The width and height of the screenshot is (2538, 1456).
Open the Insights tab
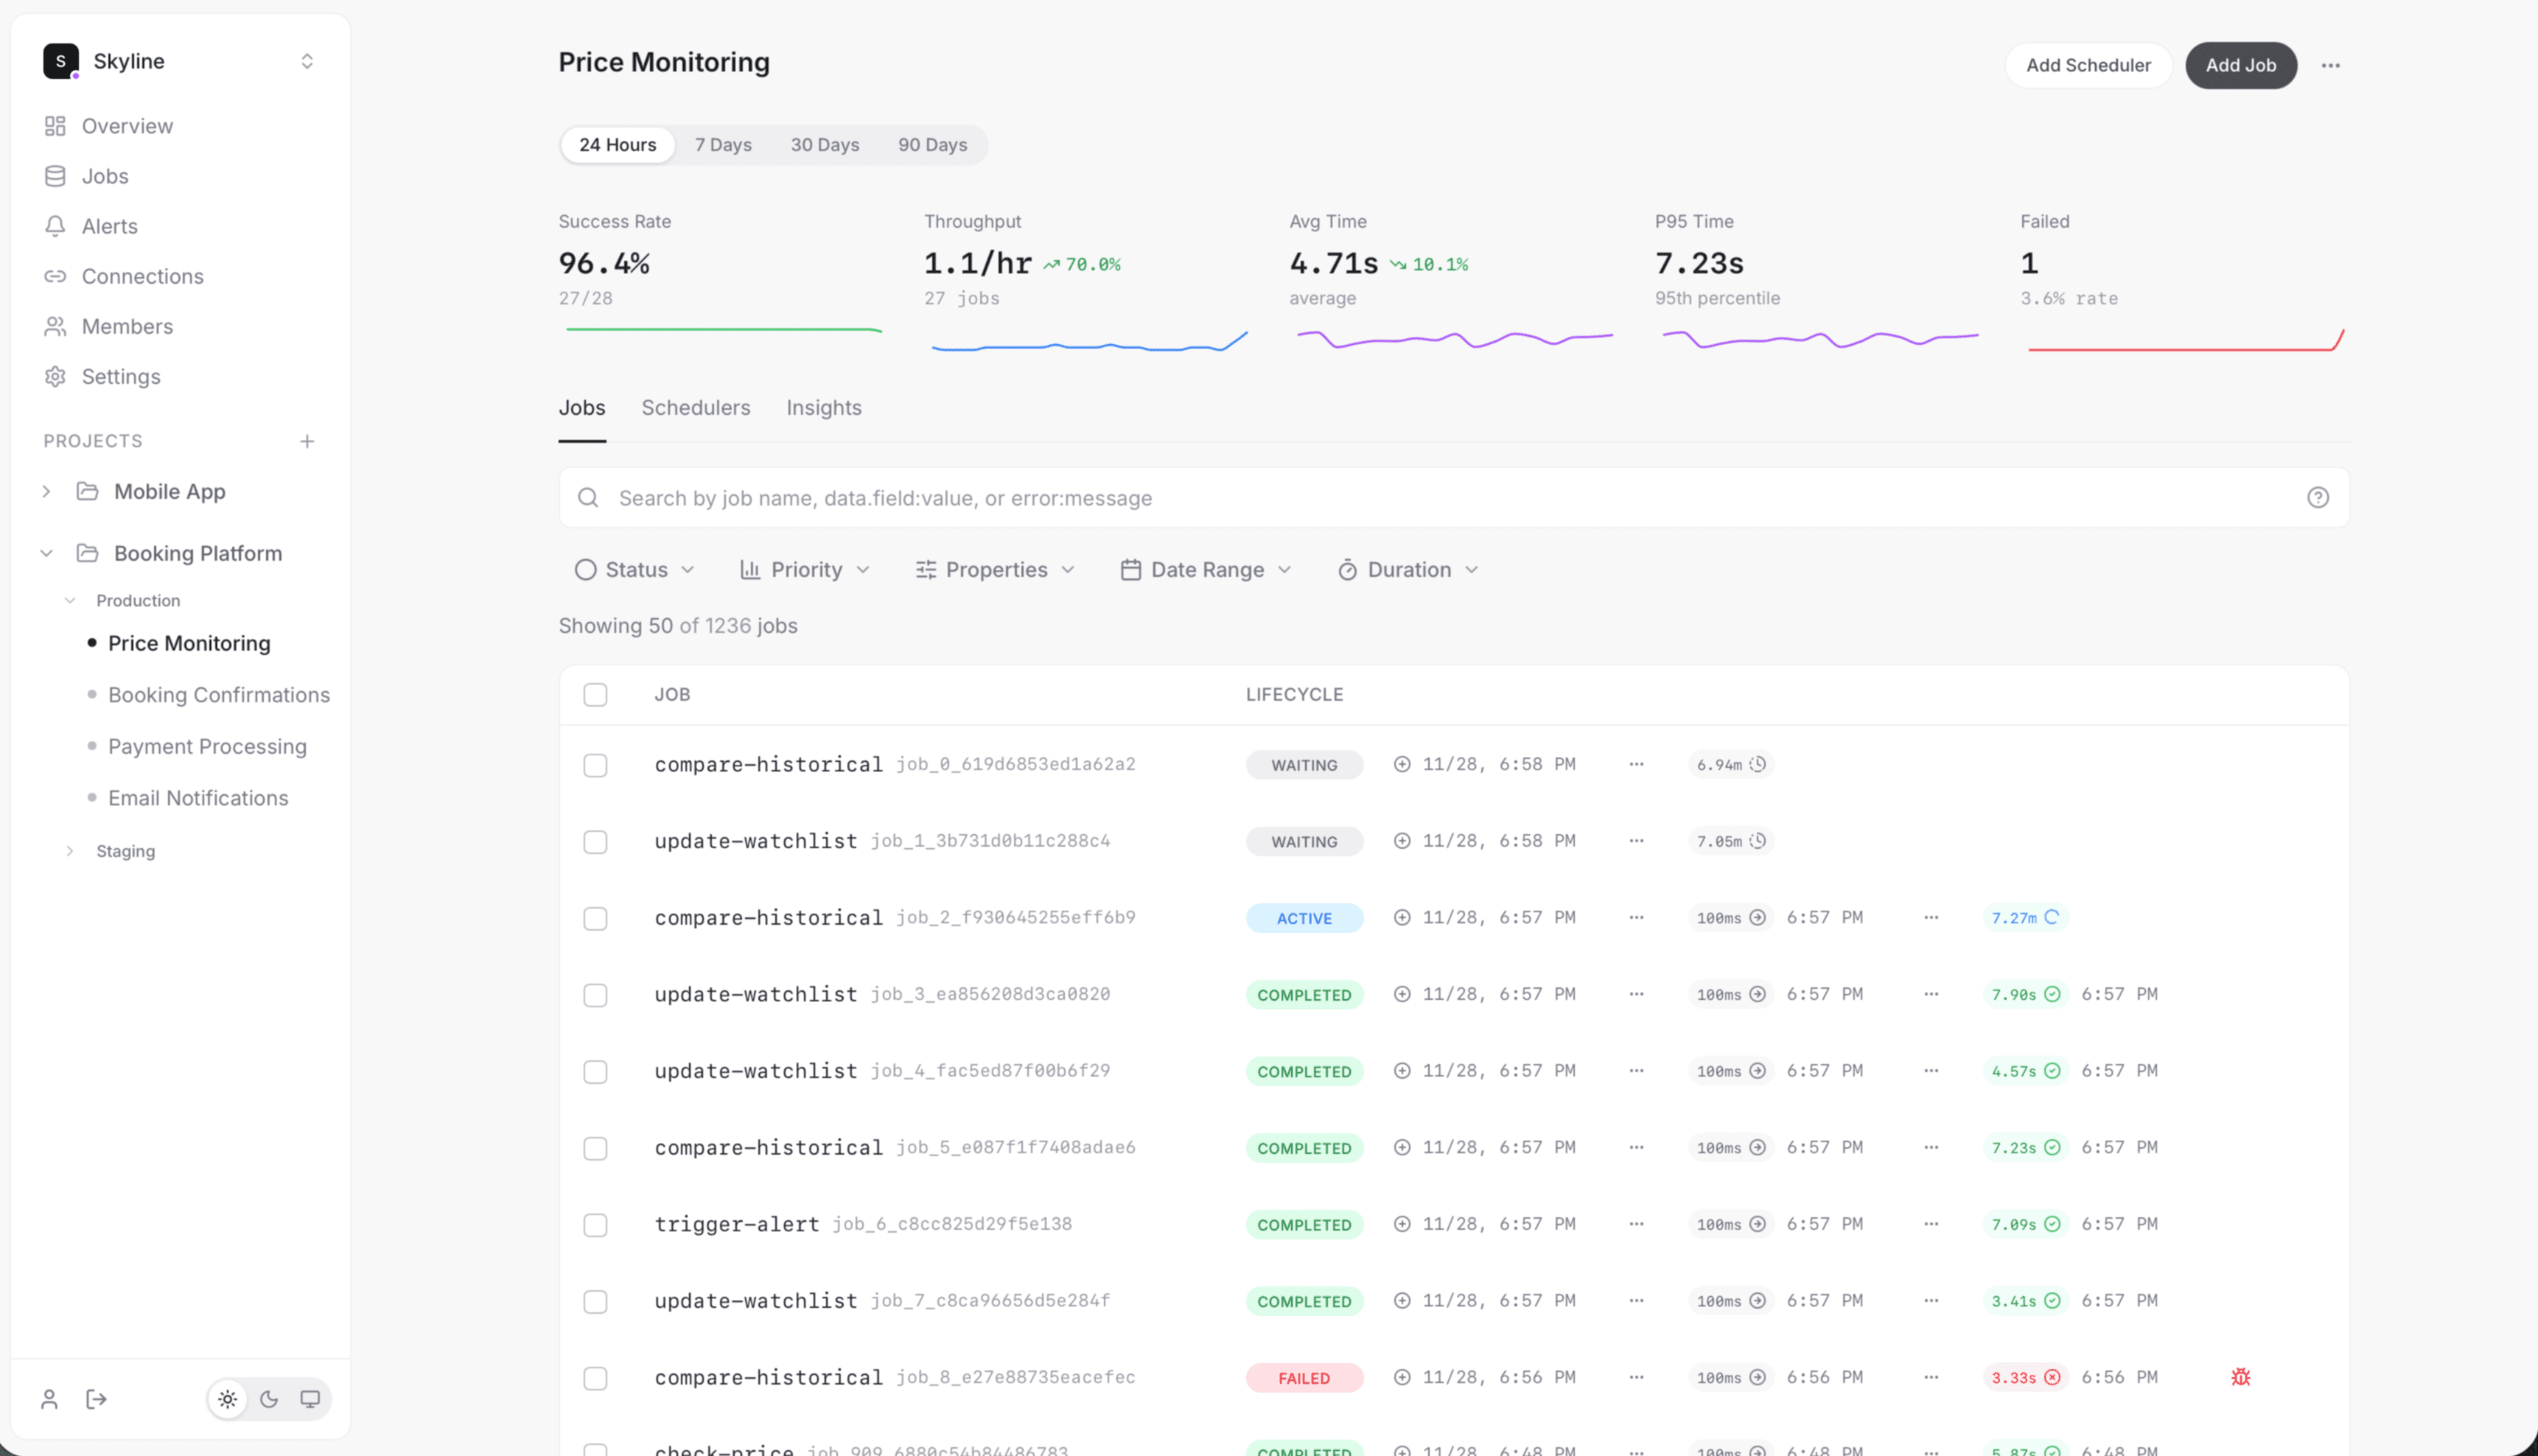coord(823,407)
